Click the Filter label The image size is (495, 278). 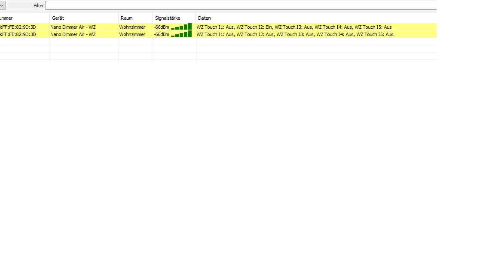point(39,5)
